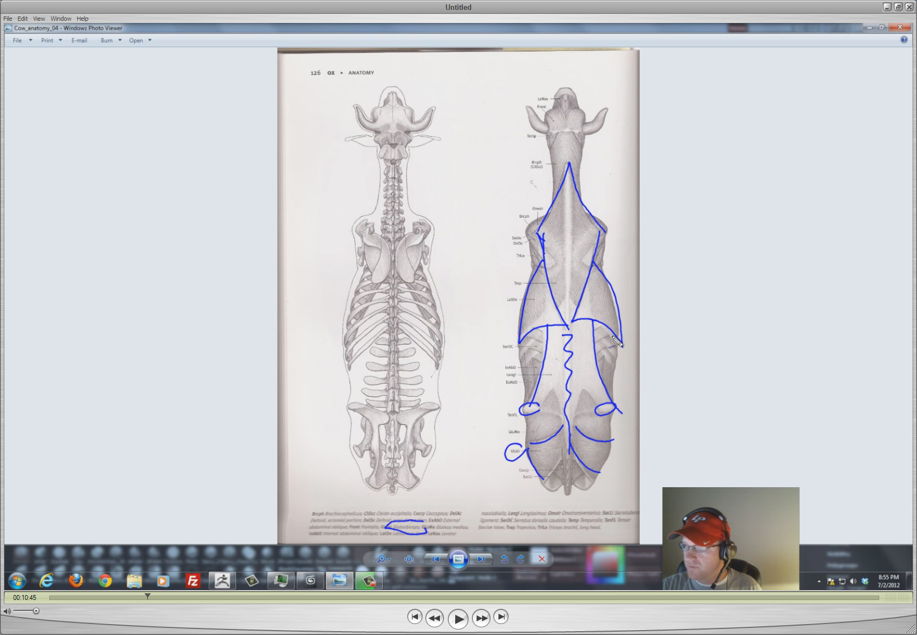Image resolution: width=917 pixels, height=635 pixels.
Task: Show hidden tray icons arrow
Action: pyautogui.click(x=819, y=581)
